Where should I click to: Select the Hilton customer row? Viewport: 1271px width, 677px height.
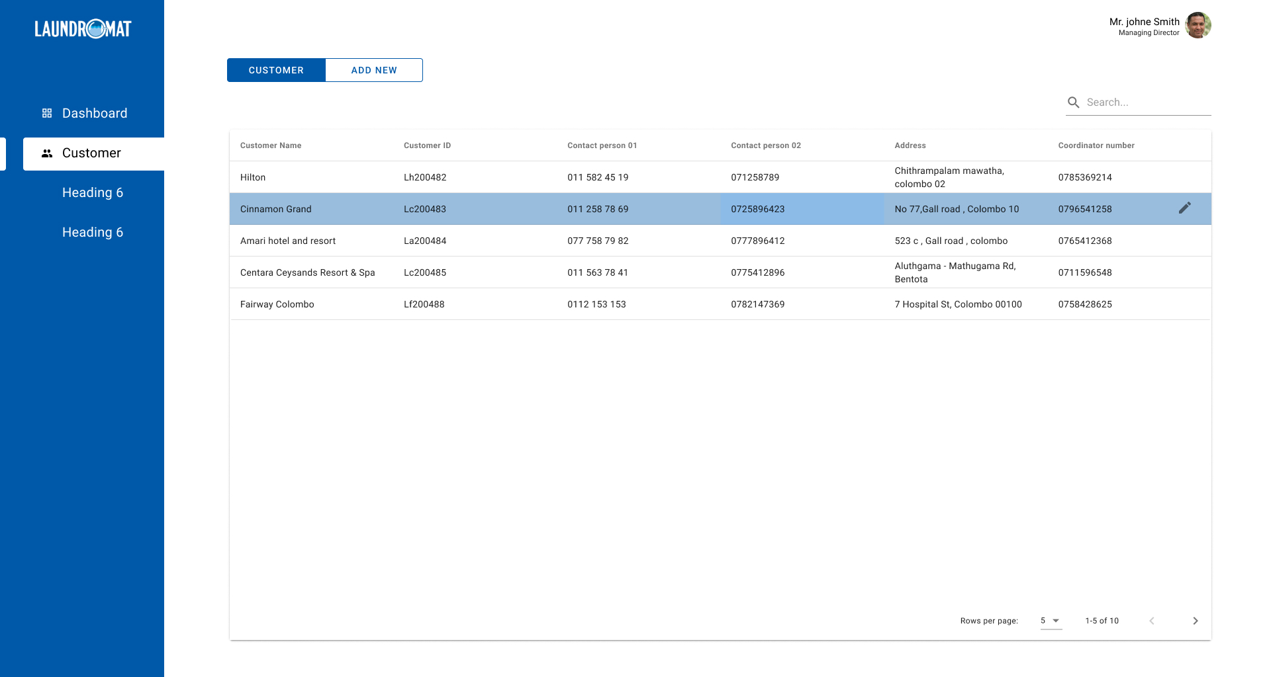pyautogui.click(x=463, y=177)
